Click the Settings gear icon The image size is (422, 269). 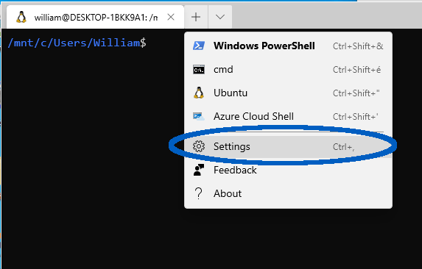(199, 146)
